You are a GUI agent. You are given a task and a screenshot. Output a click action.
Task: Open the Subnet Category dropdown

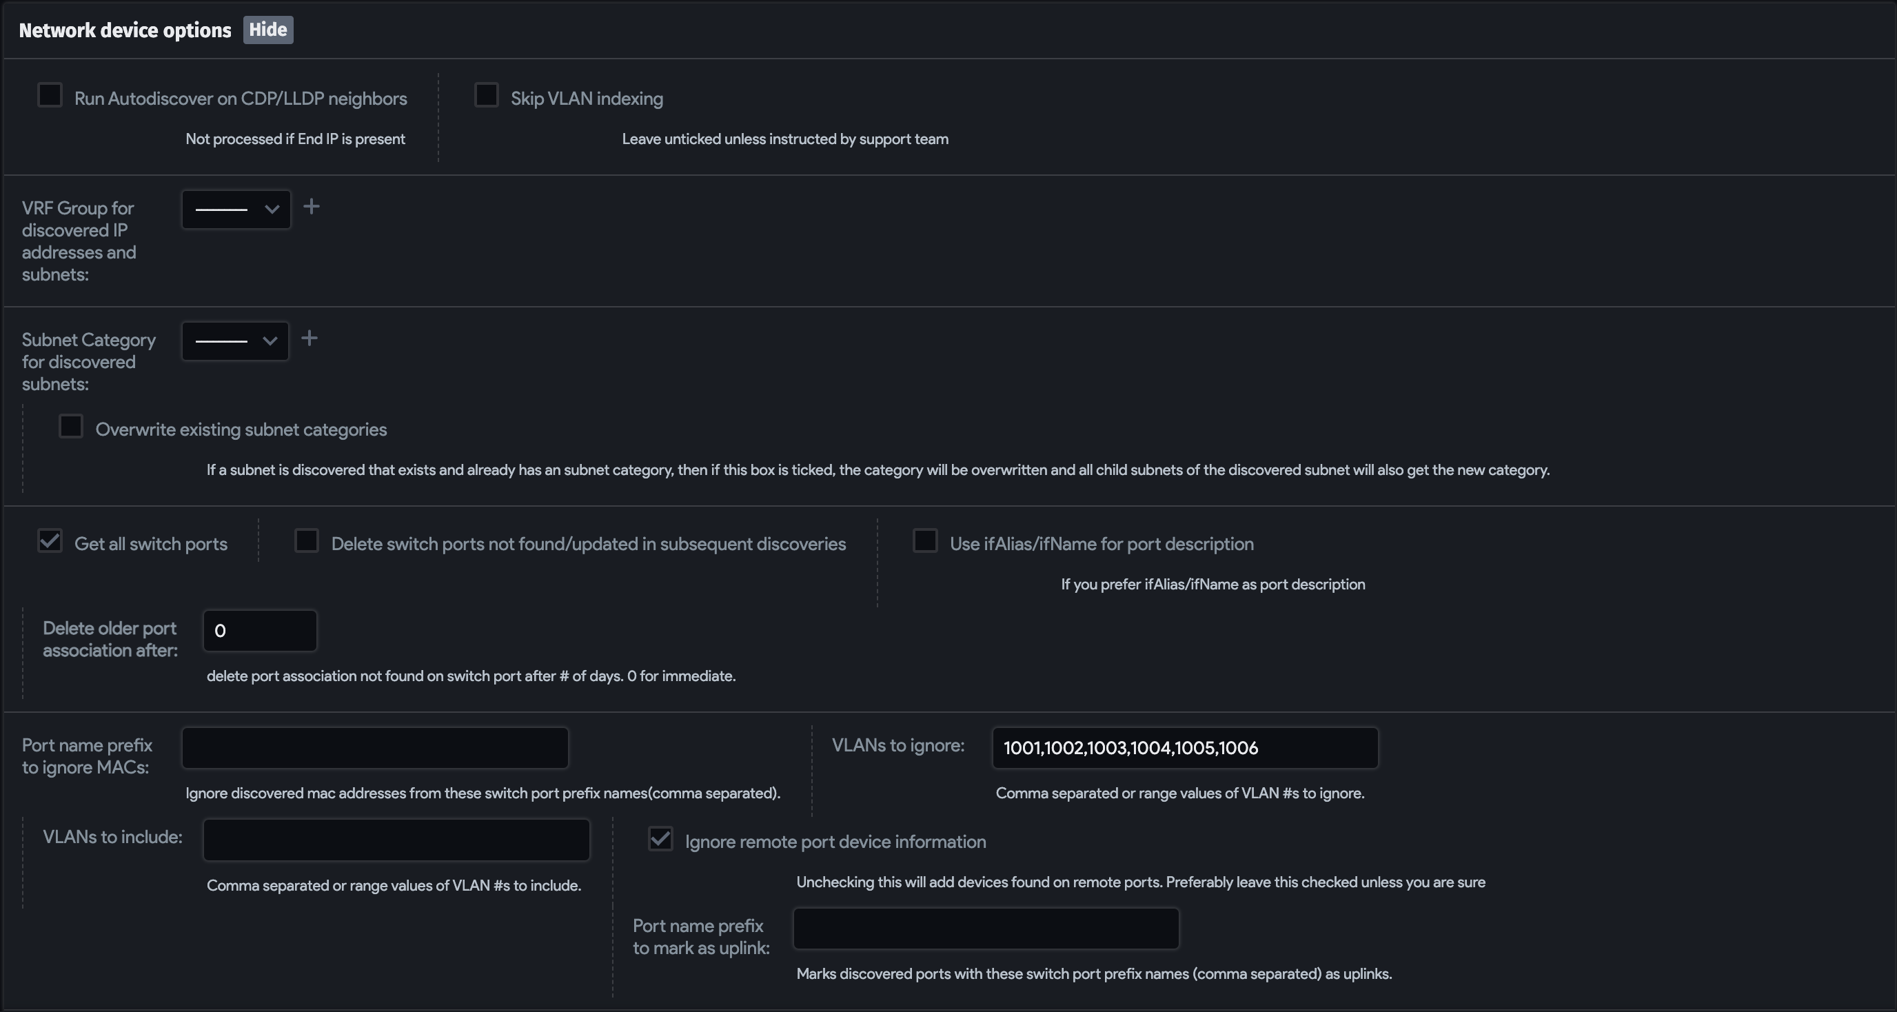click(235, 341)
